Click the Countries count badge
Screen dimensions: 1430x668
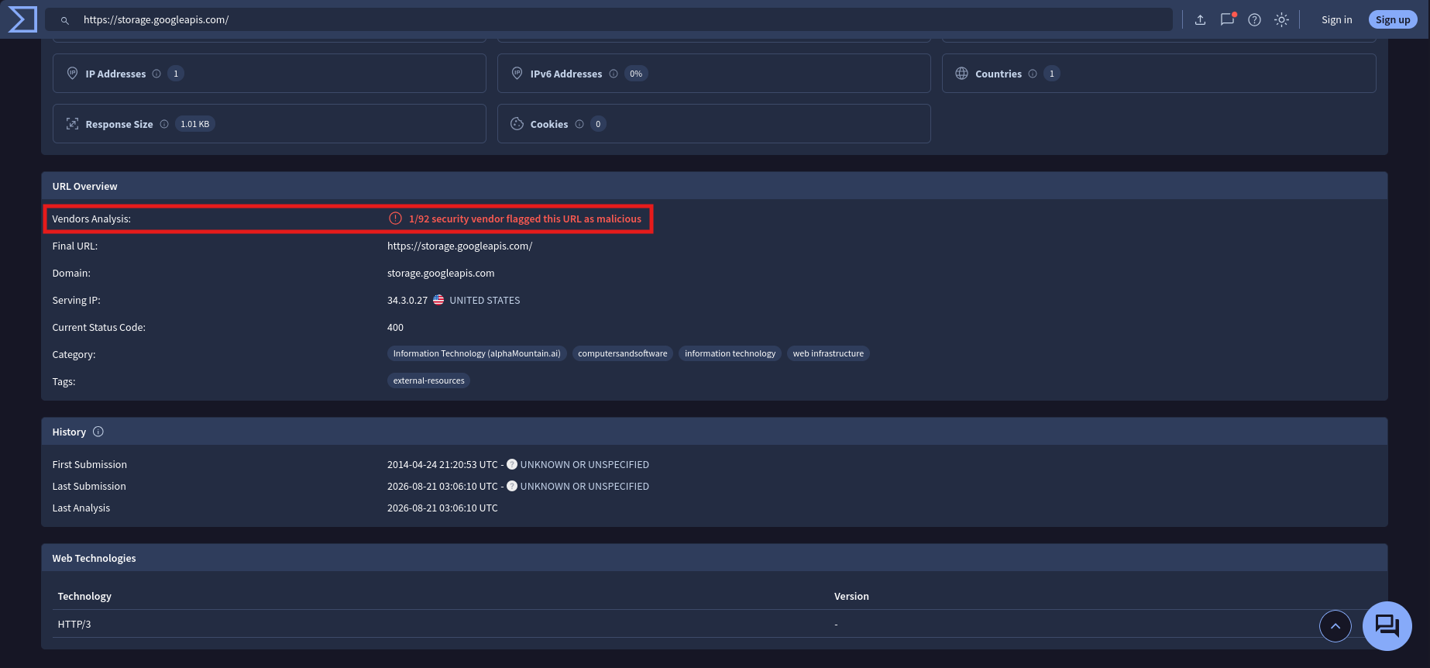[1051, 74]
